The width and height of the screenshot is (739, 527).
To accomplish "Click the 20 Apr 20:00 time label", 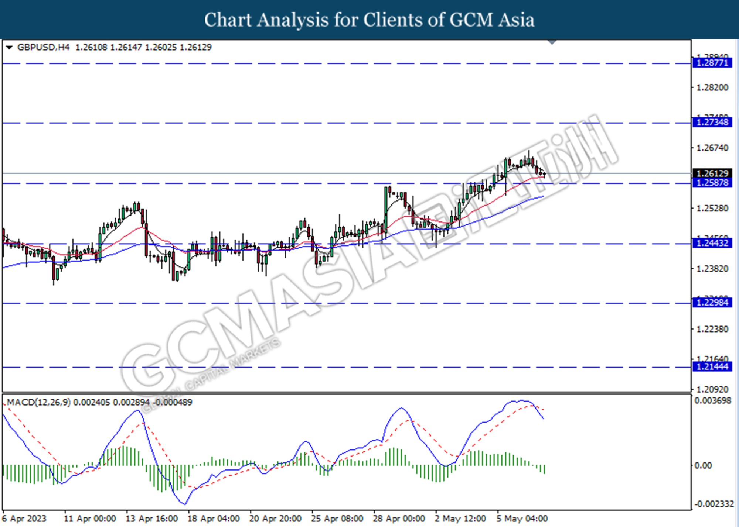I will 275,519.
